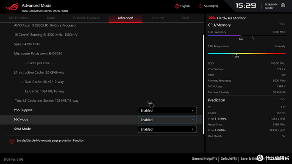Click Speed:4300 MHZ text
This screenshot has height=164, width=292.
point(27,44)
